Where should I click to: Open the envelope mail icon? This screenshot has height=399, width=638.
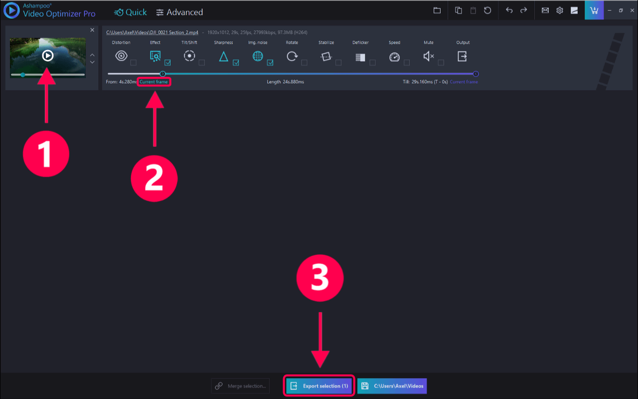coord(545,10)
